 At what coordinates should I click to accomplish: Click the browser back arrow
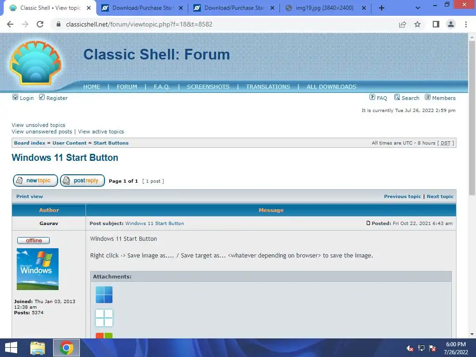point(10,24)
